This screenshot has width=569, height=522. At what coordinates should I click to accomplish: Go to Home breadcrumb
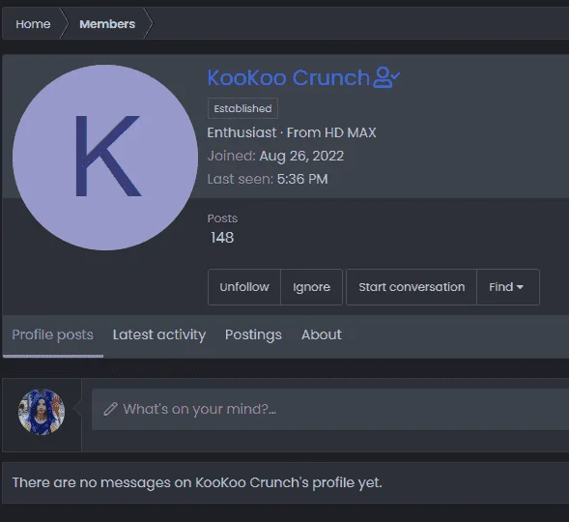coord(33,24)
